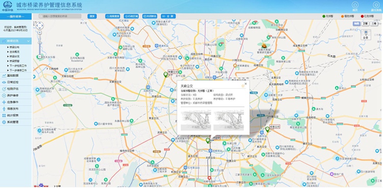This screenshot has width=383, height=188.
Task: Toggle the 橙色预警 orange legend filter
Action: (x=348, y=16)
